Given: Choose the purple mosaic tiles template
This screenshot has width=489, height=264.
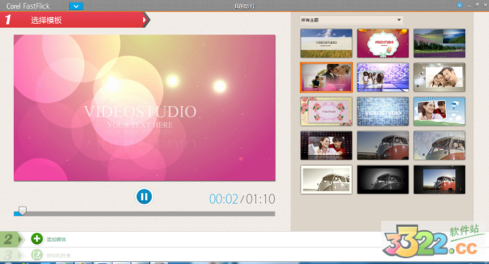Looking at the screenshot, I should pyautogui.click(x=383, y=77).
